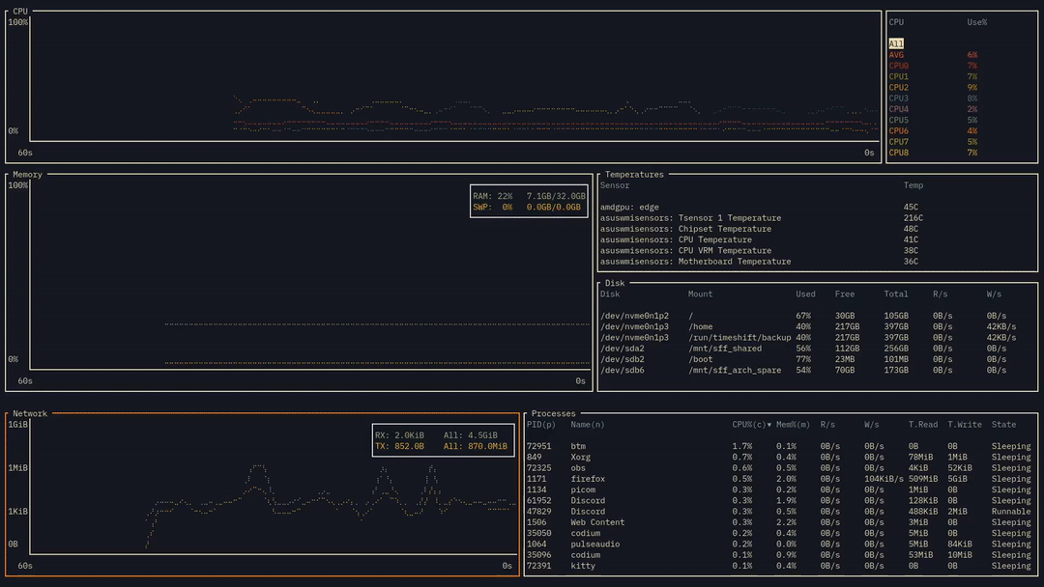
Task: Select the /home mount disk row
Action: click(x=808, y=327)
